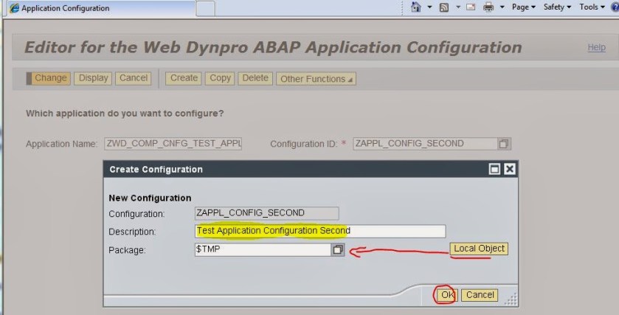Open the Page menu
619x315 pixels.
[524, 7]
